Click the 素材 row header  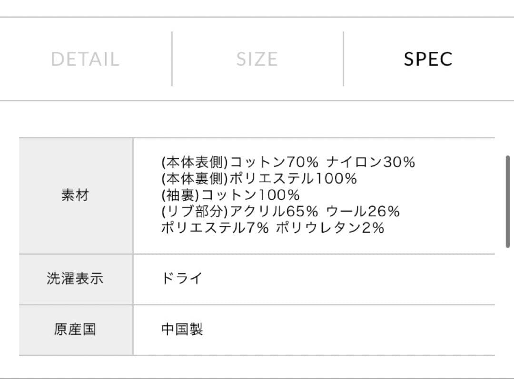click(76, 195)
